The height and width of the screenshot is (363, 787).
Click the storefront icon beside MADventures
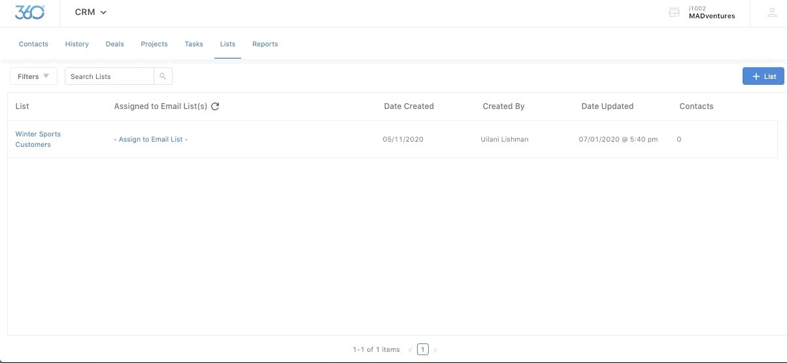tap(674, 12)
